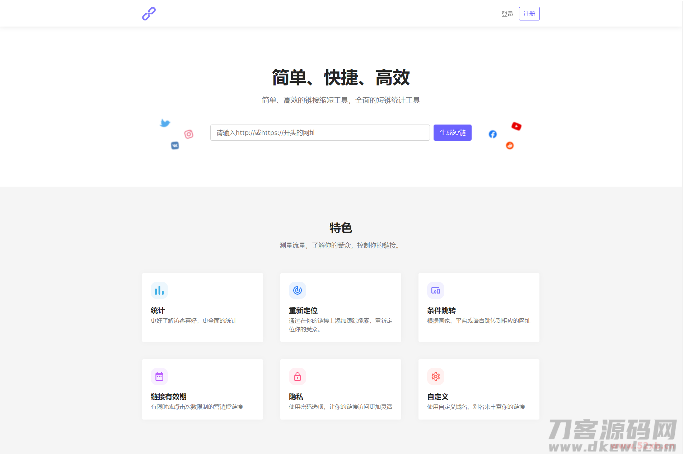Click the 自定义 gear icon

coord(435,376)
